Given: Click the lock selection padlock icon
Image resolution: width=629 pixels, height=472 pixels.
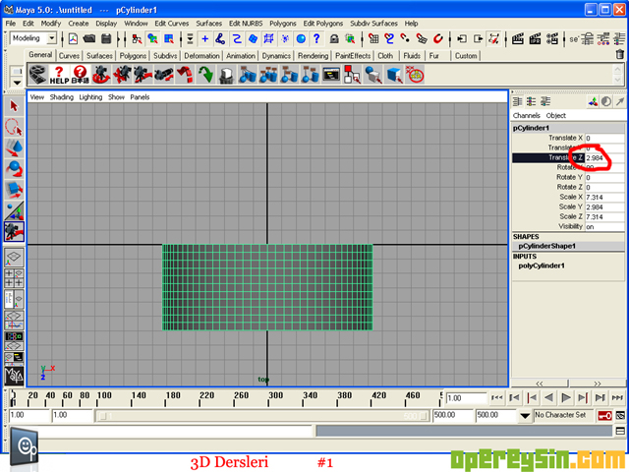Looking at the screenshot, I should click(x=334, y=39).
